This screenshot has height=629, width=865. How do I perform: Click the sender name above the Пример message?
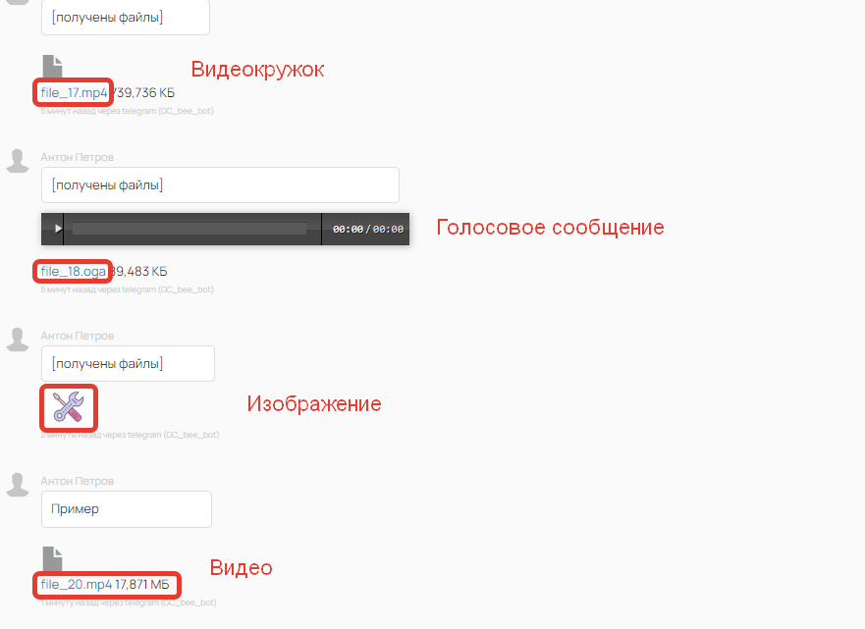pos(78,481)
